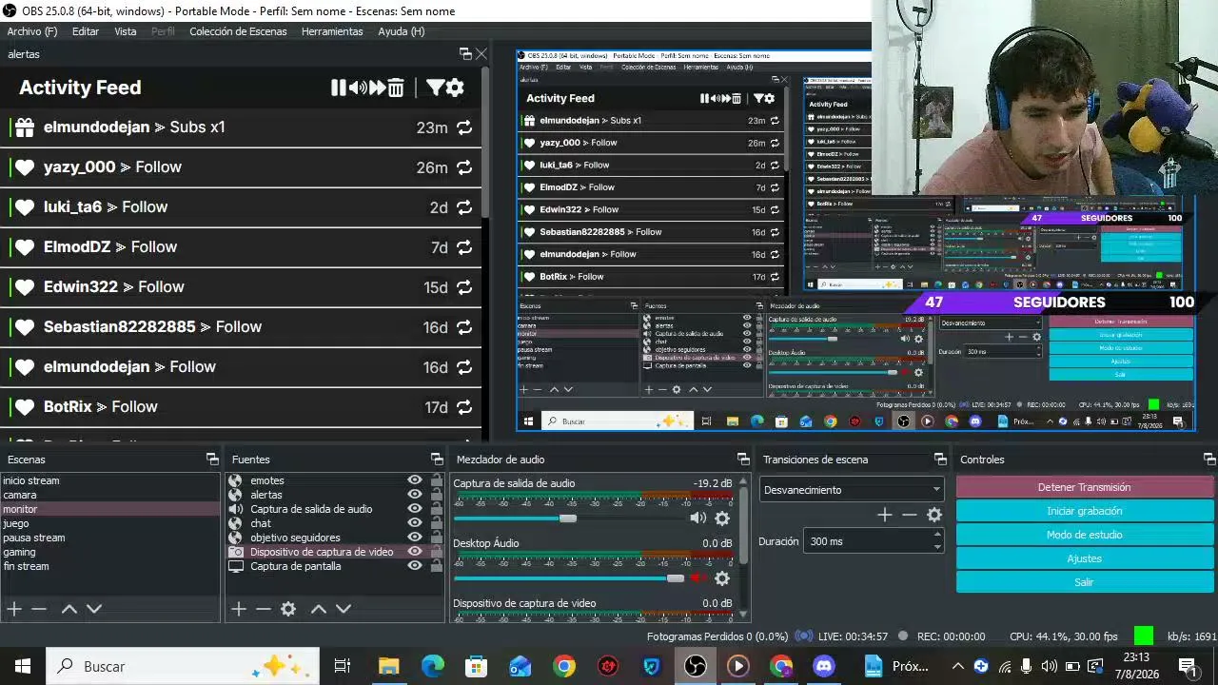Remove the selected source in Fuentes

coord(264,609)
